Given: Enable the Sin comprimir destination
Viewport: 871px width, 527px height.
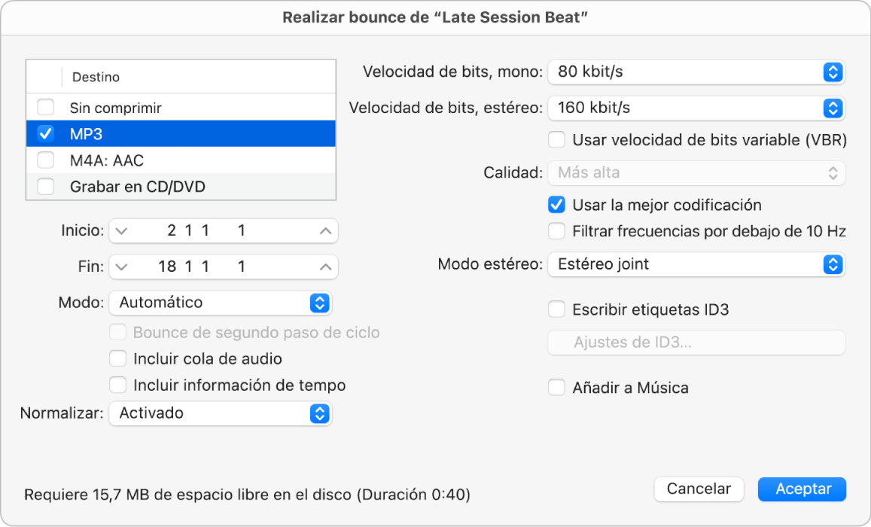Looking at the screenshot, I should [x=45, y=107].
